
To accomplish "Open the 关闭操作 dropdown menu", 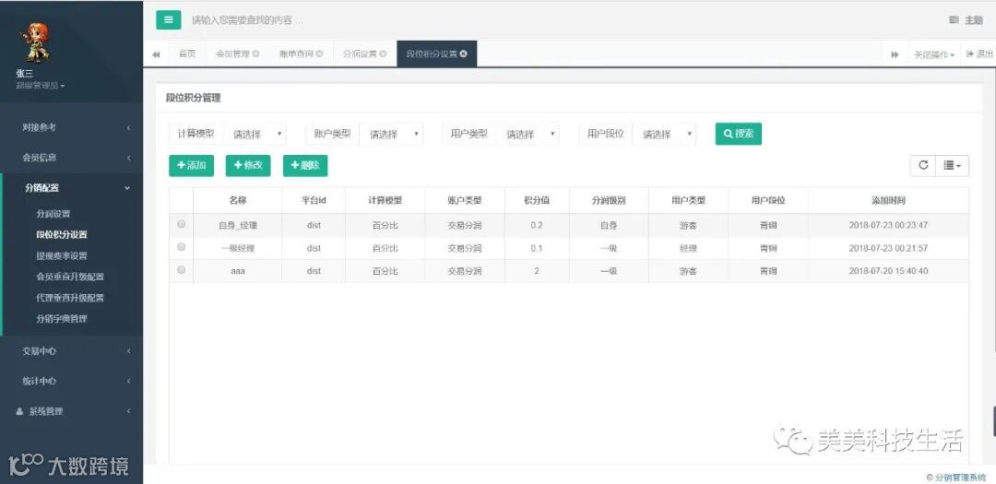I will point(934,54).
